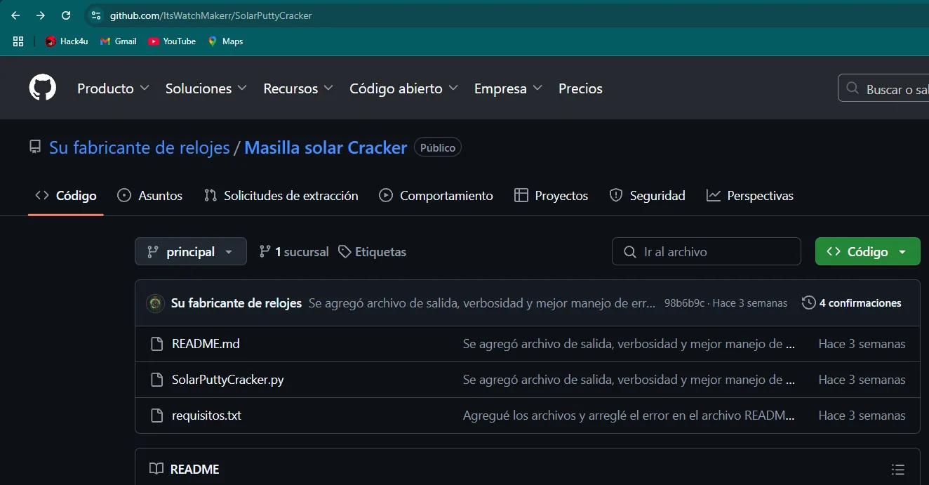Open the Maps bookmark
The image size is (929, 485).
coord(225,41)
